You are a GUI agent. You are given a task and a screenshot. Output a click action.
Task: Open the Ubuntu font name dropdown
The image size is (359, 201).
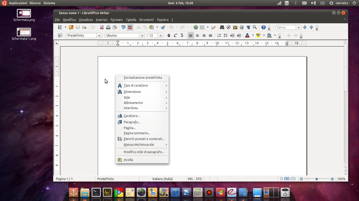click(x=142, y=36)
